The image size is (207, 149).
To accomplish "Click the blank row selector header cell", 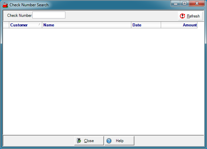I will pos(6,25).
